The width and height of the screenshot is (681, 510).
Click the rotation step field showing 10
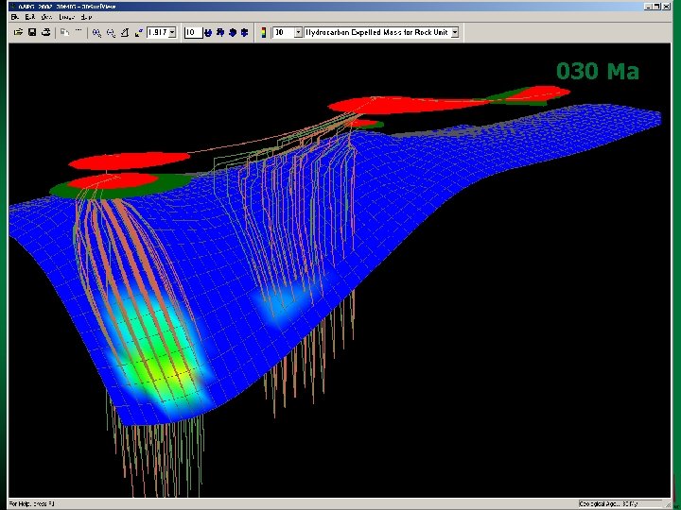(192, 32)
